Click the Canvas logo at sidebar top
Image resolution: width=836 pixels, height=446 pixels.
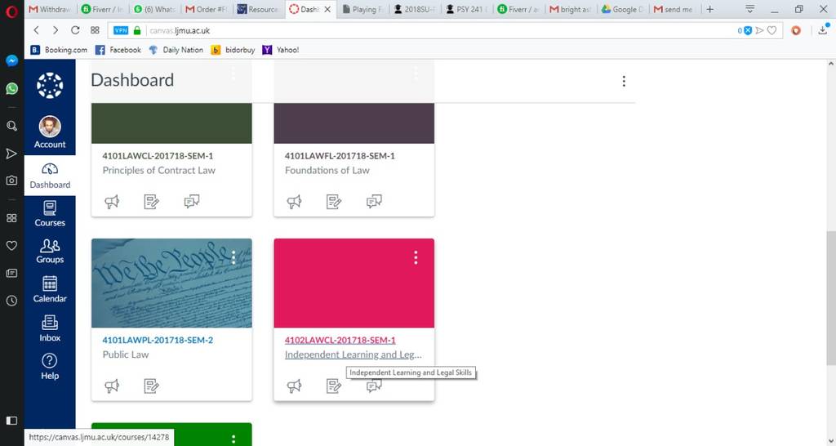(x=50, y=85)
